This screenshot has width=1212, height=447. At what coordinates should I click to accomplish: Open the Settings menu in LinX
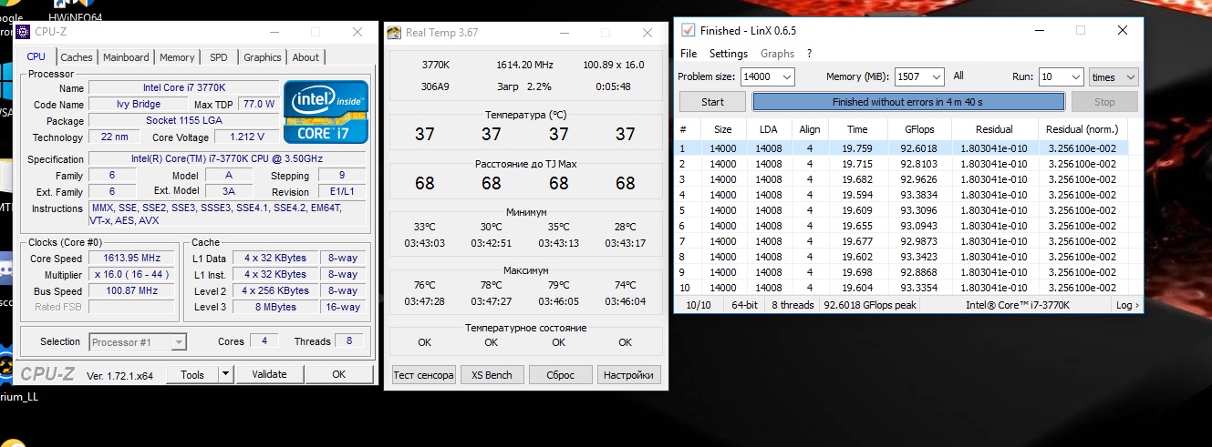pos(729,54)
